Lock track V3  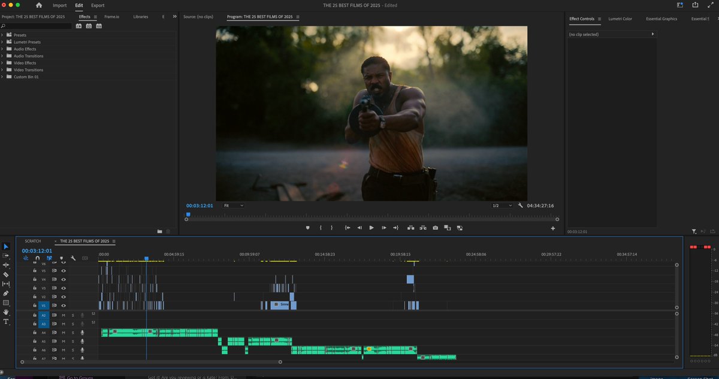[x=35, y=288]
